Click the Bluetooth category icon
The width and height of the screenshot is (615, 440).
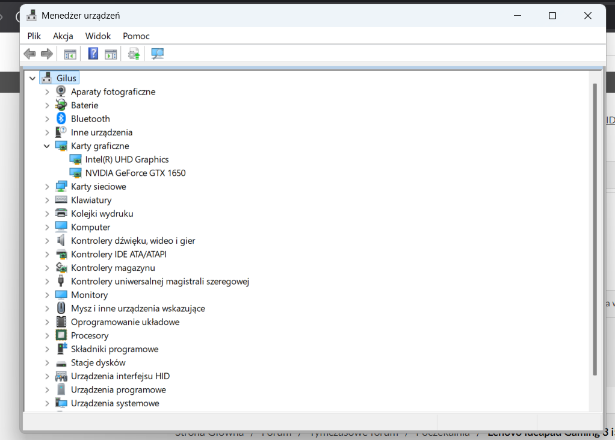click(x=61, y=119)
